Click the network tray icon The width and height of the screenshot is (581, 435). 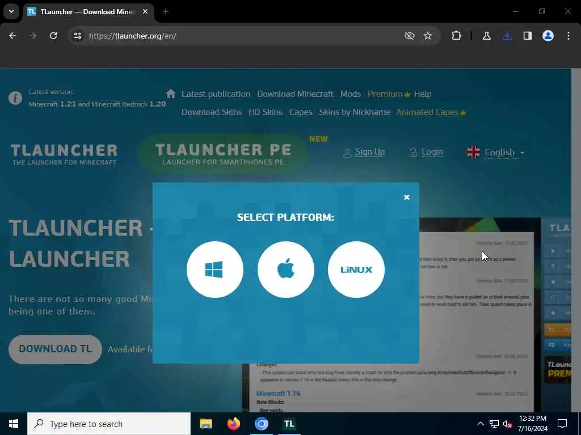point(494,424)
